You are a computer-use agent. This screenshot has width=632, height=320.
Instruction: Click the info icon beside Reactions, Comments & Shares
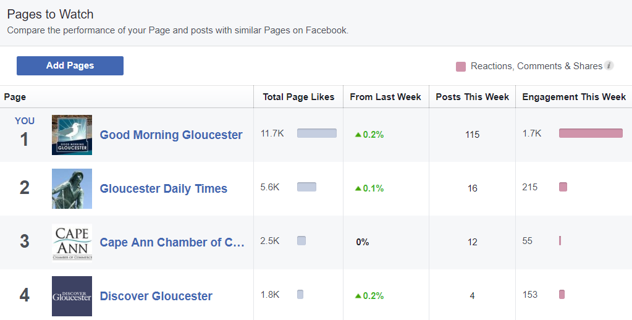[x=609, y=65]
